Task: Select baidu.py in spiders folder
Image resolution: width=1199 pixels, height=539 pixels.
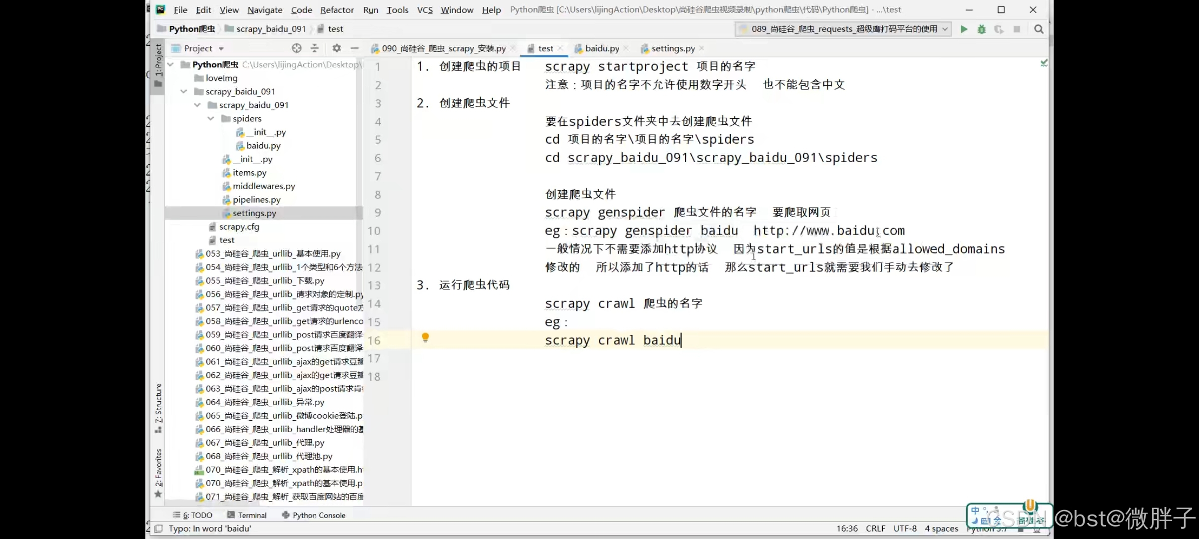Action: (x=263, y=145)
